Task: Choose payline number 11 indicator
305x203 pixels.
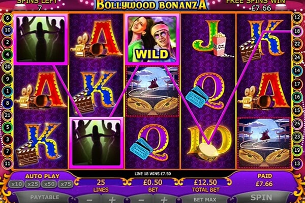Action: coord(8,163)
